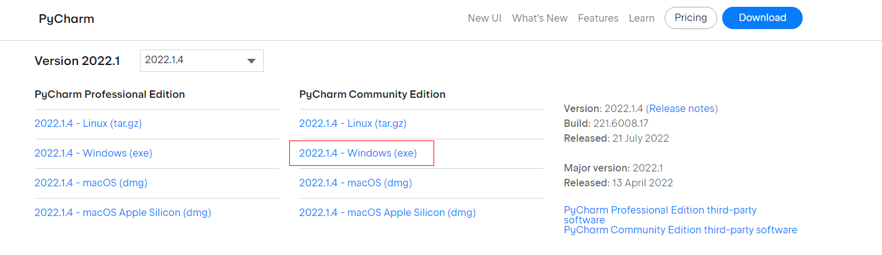Viewport: 882px width, 255px height.
Task: Download Community macOS Apple Silicon dmg
Action: coord(387,213)
